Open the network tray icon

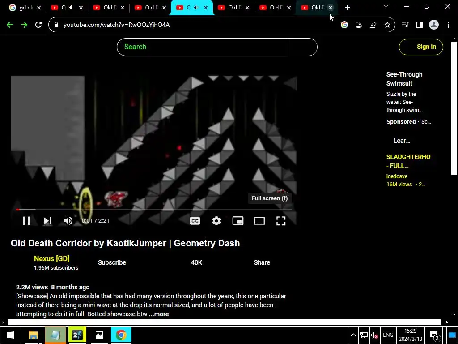(364, 335)
